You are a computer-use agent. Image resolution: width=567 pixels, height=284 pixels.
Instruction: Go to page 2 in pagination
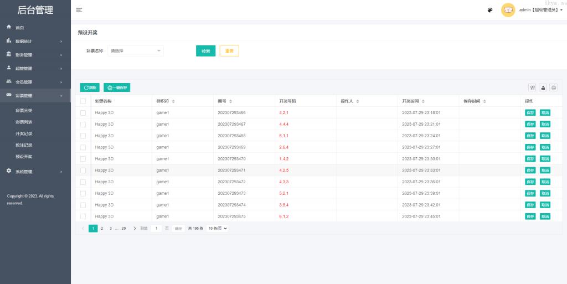tap(102, 228)
